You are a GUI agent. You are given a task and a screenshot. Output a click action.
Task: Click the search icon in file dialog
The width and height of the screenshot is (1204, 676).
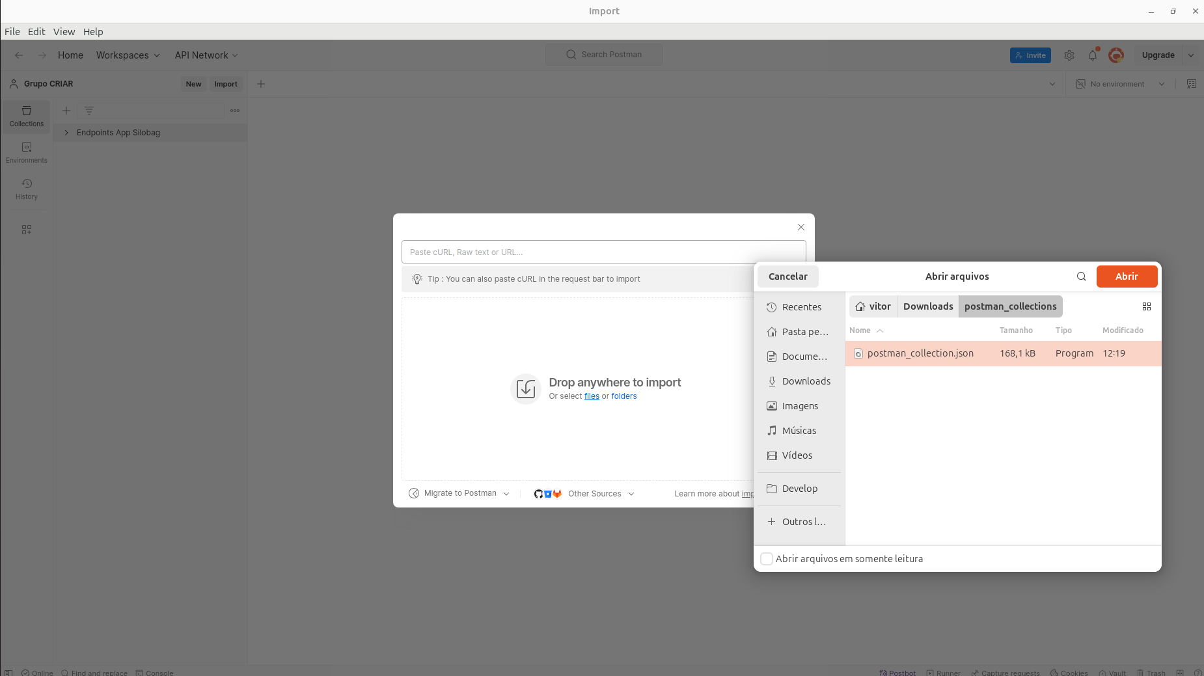point(1081,277)
